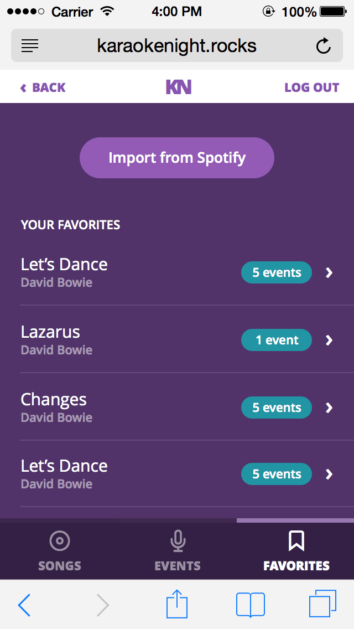Expand Lazarus entry with its chevron
Screen dimensions: 354x629
(329, 340)
